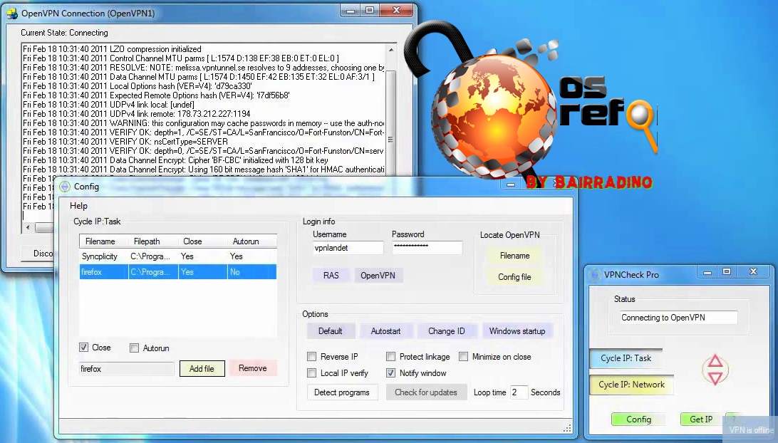
Task: Click the Change ID button
Action: point(447,331)
